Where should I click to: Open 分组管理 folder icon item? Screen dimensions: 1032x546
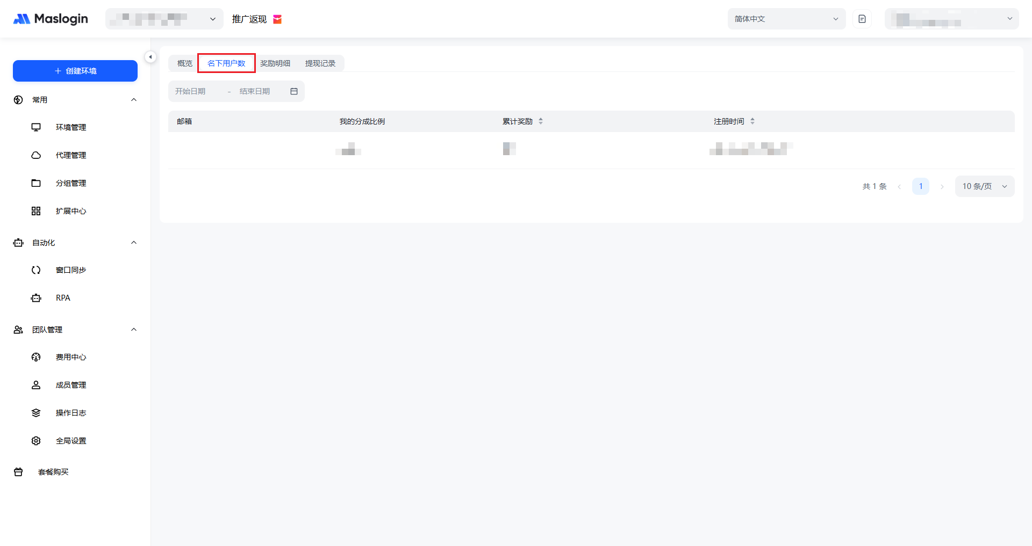pyautogui.click(x=36, y=183)
